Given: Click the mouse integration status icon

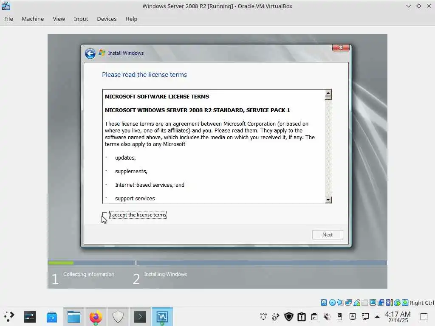Looking at the screenshot, I should [397, 302].
